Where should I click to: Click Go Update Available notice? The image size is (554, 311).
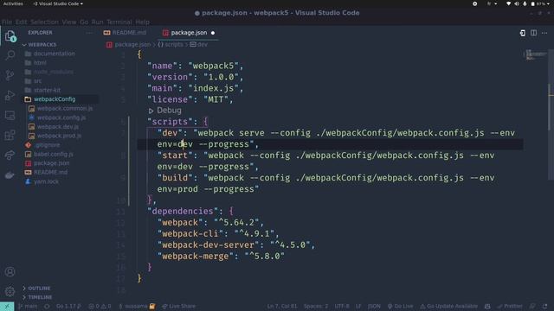(x=448, y=307)
